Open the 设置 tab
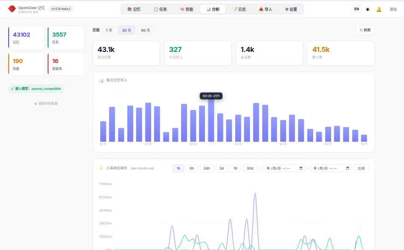Image resolution: width=404 pixels, height=250 pixels. point(291,9)
